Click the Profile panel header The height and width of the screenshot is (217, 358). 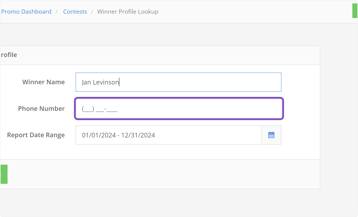pos(10,55)
